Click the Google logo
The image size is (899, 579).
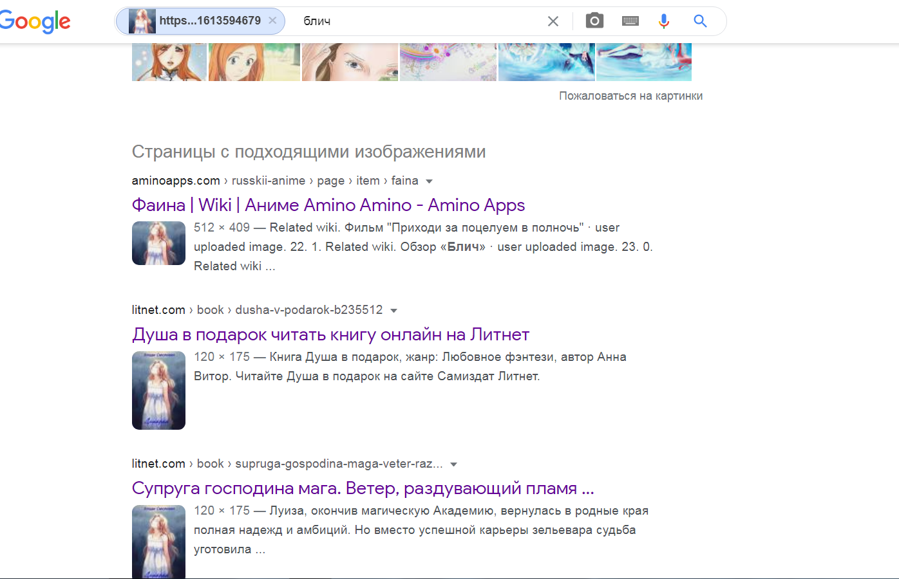click(35, 21)
